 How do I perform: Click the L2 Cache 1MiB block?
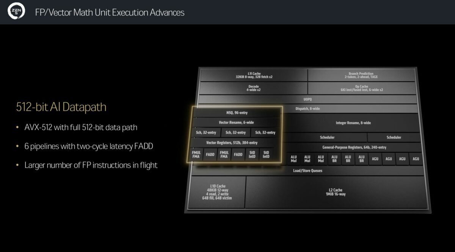pyautogui.click(x=336, y=192)
